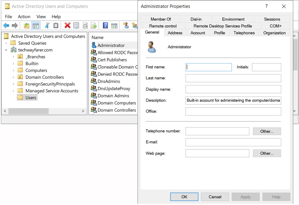Click the Create new user toolbar icon
The height and width of the screenshot is (205, 299).
(x=126, y=26)
